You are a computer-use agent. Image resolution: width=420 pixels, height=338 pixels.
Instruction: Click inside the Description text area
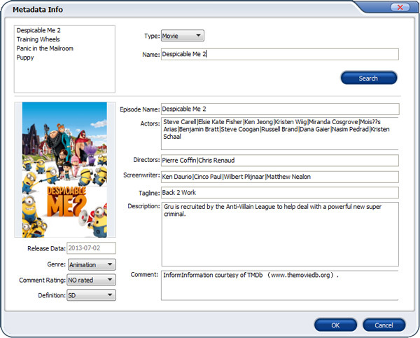pos(280,234)
